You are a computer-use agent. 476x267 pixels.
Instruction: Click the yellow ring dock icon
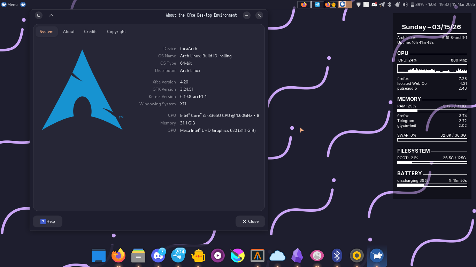pyautogui.click(x=357, y=256)
